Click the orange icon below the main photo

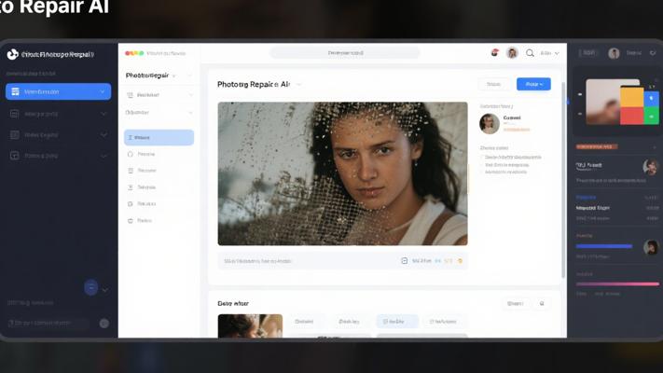point(461,261)
